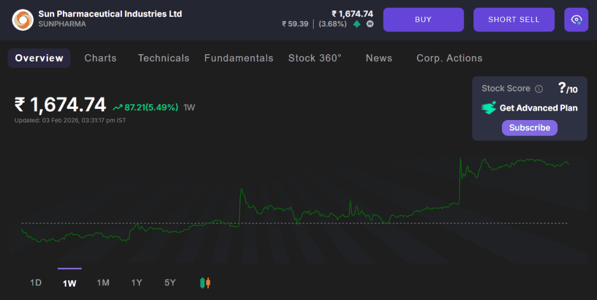Open the Corp. Actions tab

point(449,58)
